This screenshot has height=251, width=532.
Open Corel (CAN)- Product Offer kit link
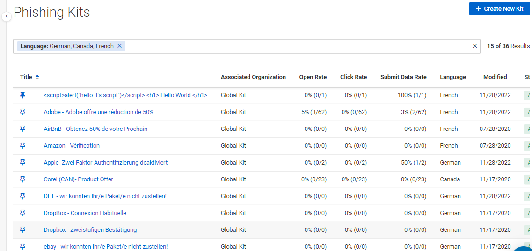click(79, 179)
